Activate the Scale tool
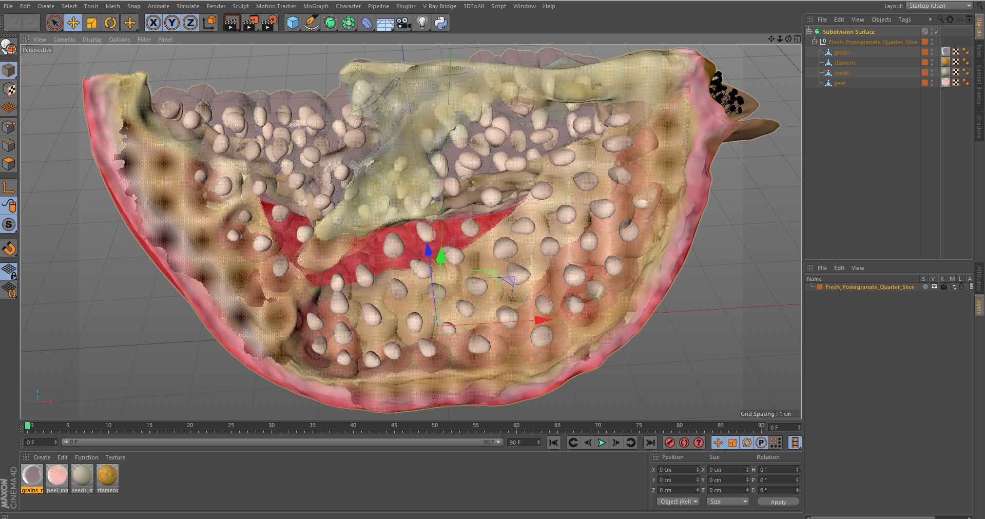The width and height of the screenshot is (985, 519). (92, 23)
